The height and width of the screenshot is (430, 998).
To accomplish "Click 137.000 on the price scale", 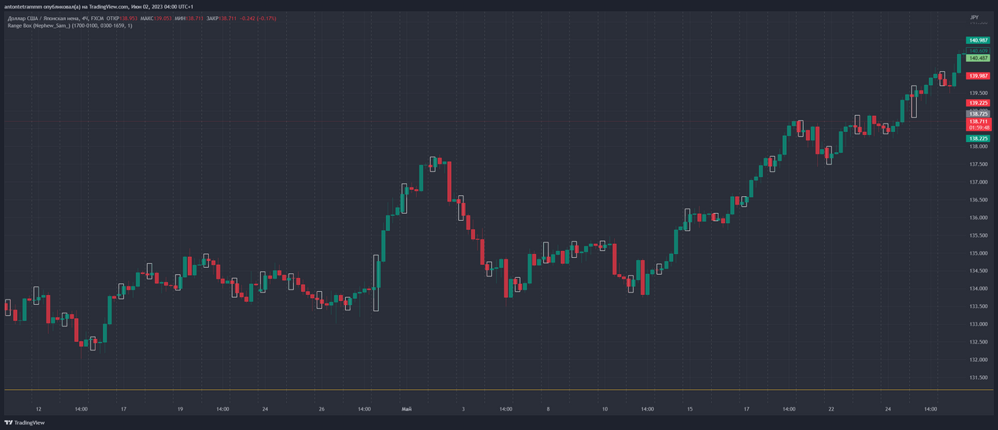I will pyautogui.click(x=978, y=182).
